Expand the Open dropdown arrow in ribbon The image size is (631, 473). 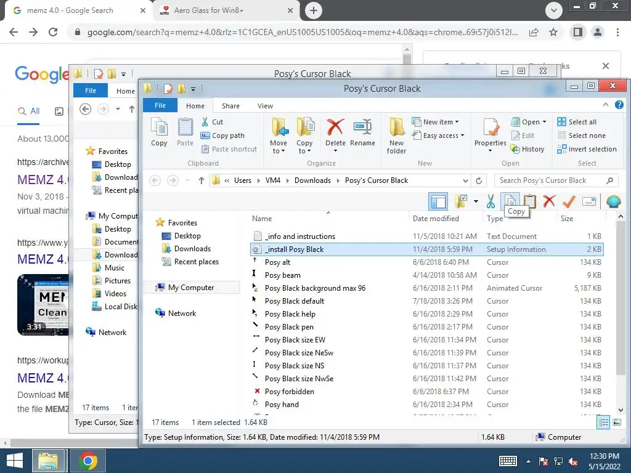click(x=545, y=122)
